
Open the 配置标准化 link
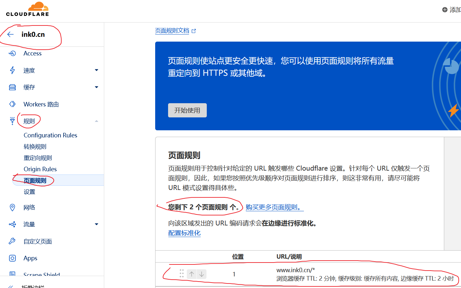pos(185,233)
